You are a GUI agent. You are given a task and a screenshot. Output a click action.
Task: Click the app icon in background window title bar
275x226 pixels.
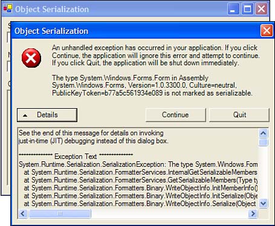click(8, 8)
